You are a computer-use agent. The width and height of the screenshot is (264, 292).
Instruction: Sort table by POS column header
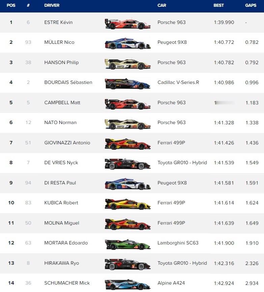pyautogui.click(x=11, y=5)
